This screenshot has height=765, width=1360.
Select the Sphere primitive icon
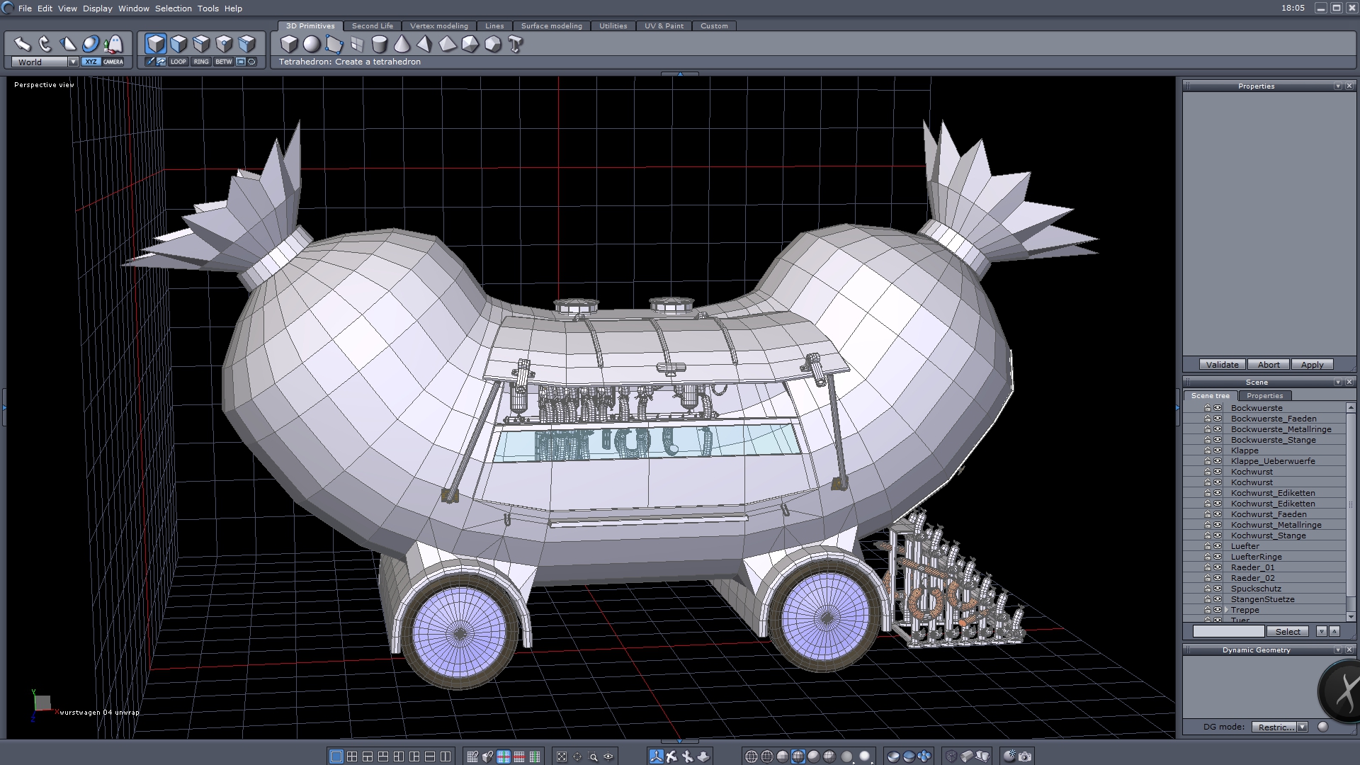312,45
